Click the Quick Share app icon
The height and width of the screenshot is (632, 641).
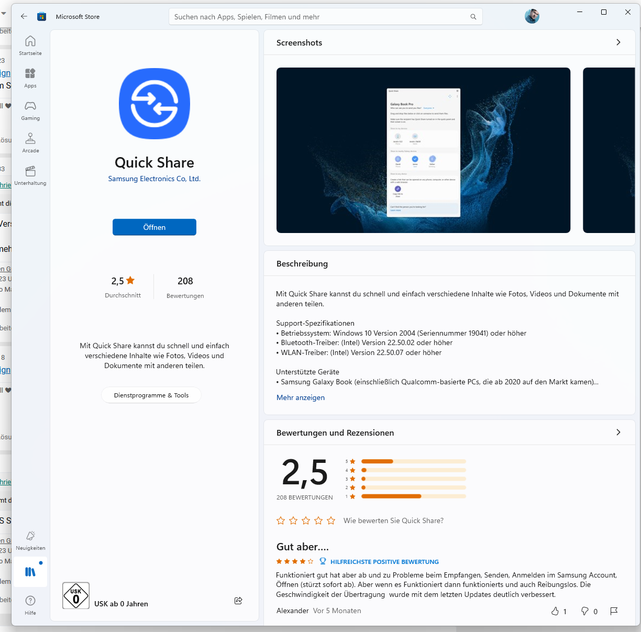pyautogui.click(x=154, y=104)
